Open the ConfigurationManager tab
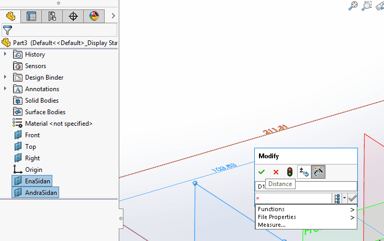The image size is (384, 241). (x=52, y=16)
